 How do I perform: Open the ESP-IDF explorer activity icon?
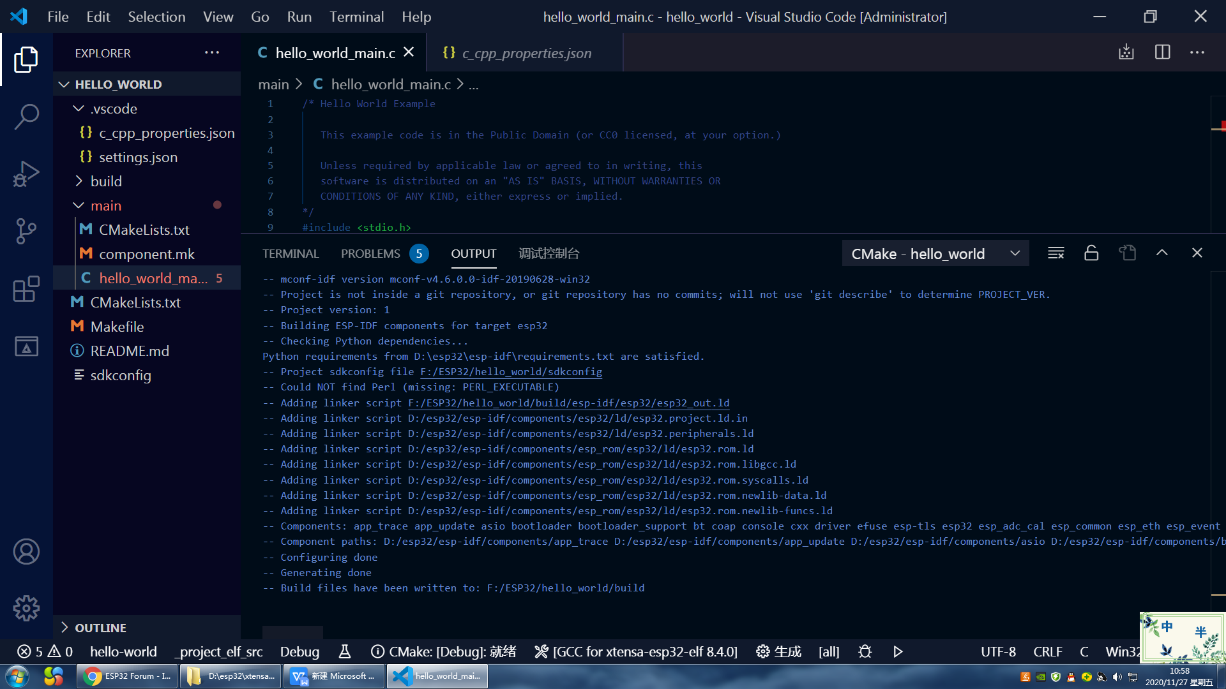pos(26,346)
